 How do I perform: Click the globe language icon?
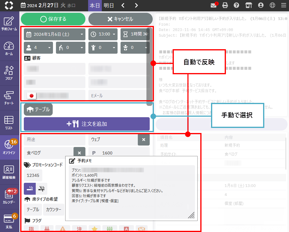tap(272, 5)
